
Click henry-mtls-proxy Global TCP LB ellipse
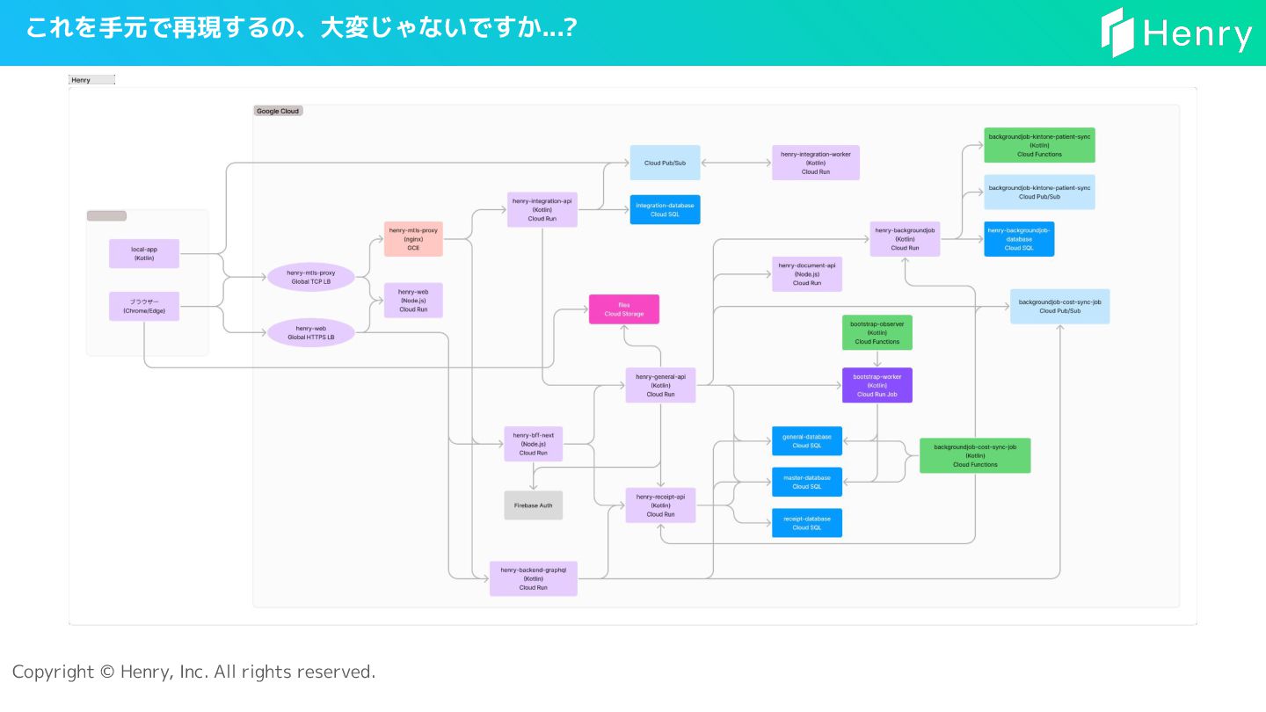coord(311,277)
